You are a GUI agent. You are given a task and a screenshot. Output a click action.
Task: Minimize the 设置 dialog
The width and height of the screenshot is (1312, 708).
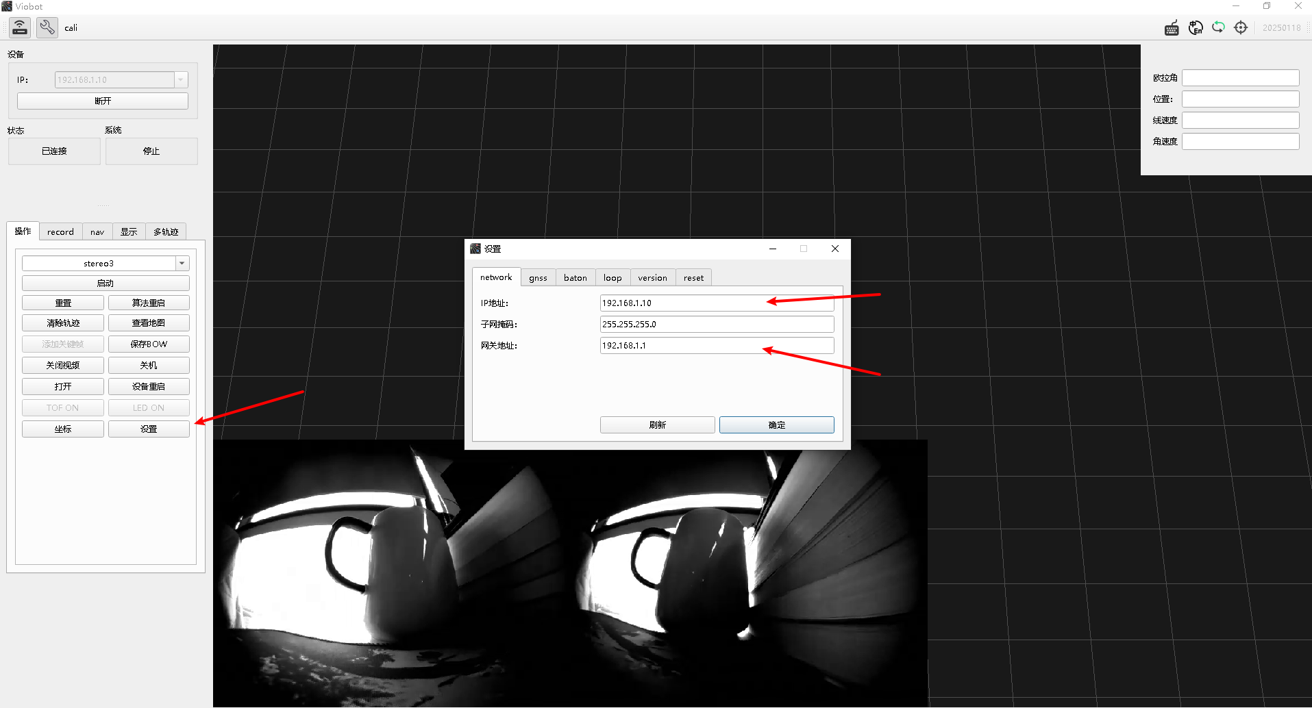pyautogui.click(x=773, y=249)
